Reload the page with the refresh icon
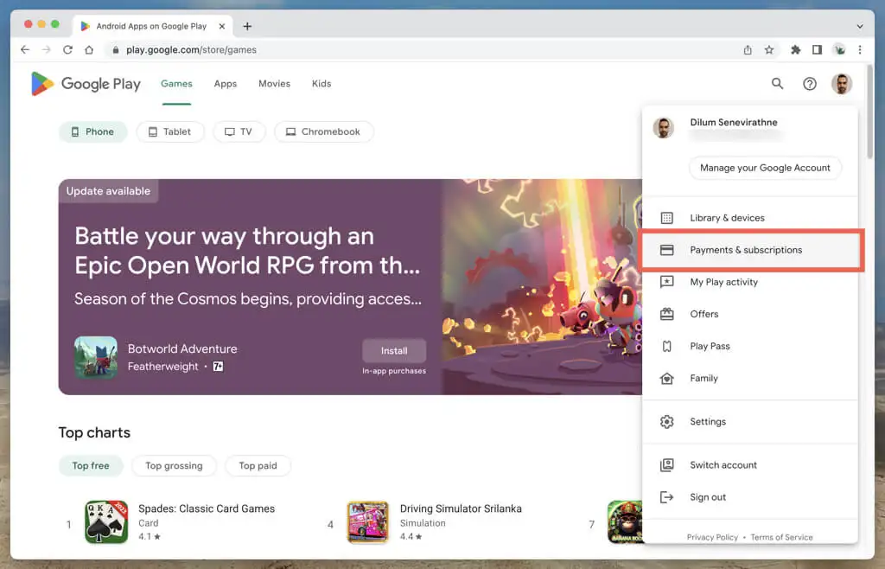 click(67, 50)
